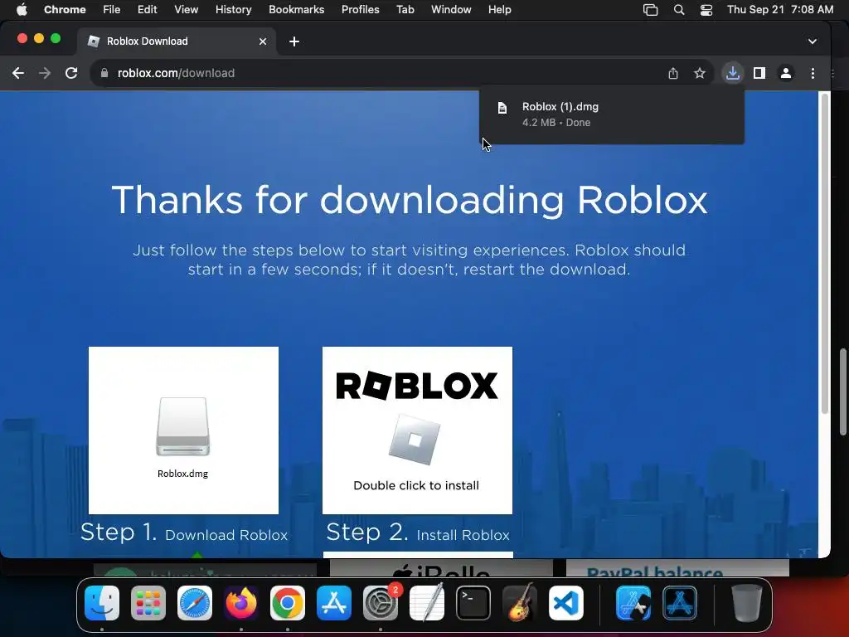Launch Safari from the Dock
Viewport: 849px width, 637px height.
coord(195,603)
